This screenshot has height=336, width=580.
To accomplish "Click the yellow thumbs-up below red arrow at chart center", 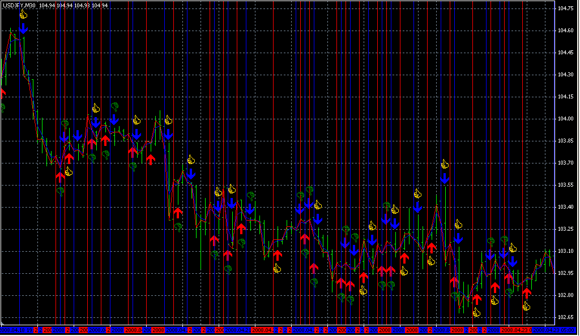I will [277, 268].
